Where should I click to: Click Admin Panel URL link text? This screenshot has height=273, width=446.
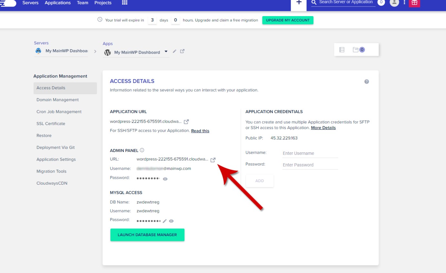[x=172, y=159]
